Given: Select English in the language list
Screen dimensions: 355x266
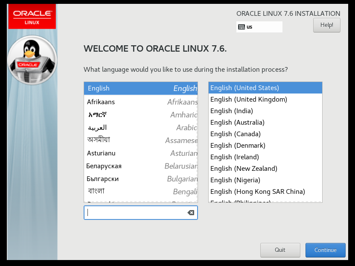Looking at the screenshot, I should 141,88.
